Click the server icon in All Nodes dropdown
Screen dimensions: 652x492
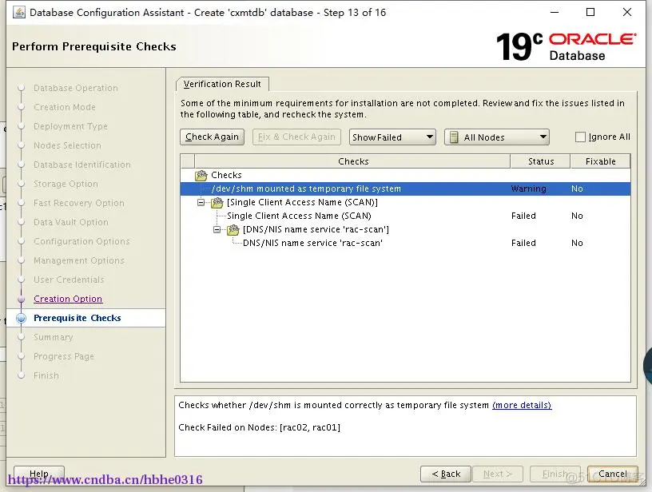(454, 137)
